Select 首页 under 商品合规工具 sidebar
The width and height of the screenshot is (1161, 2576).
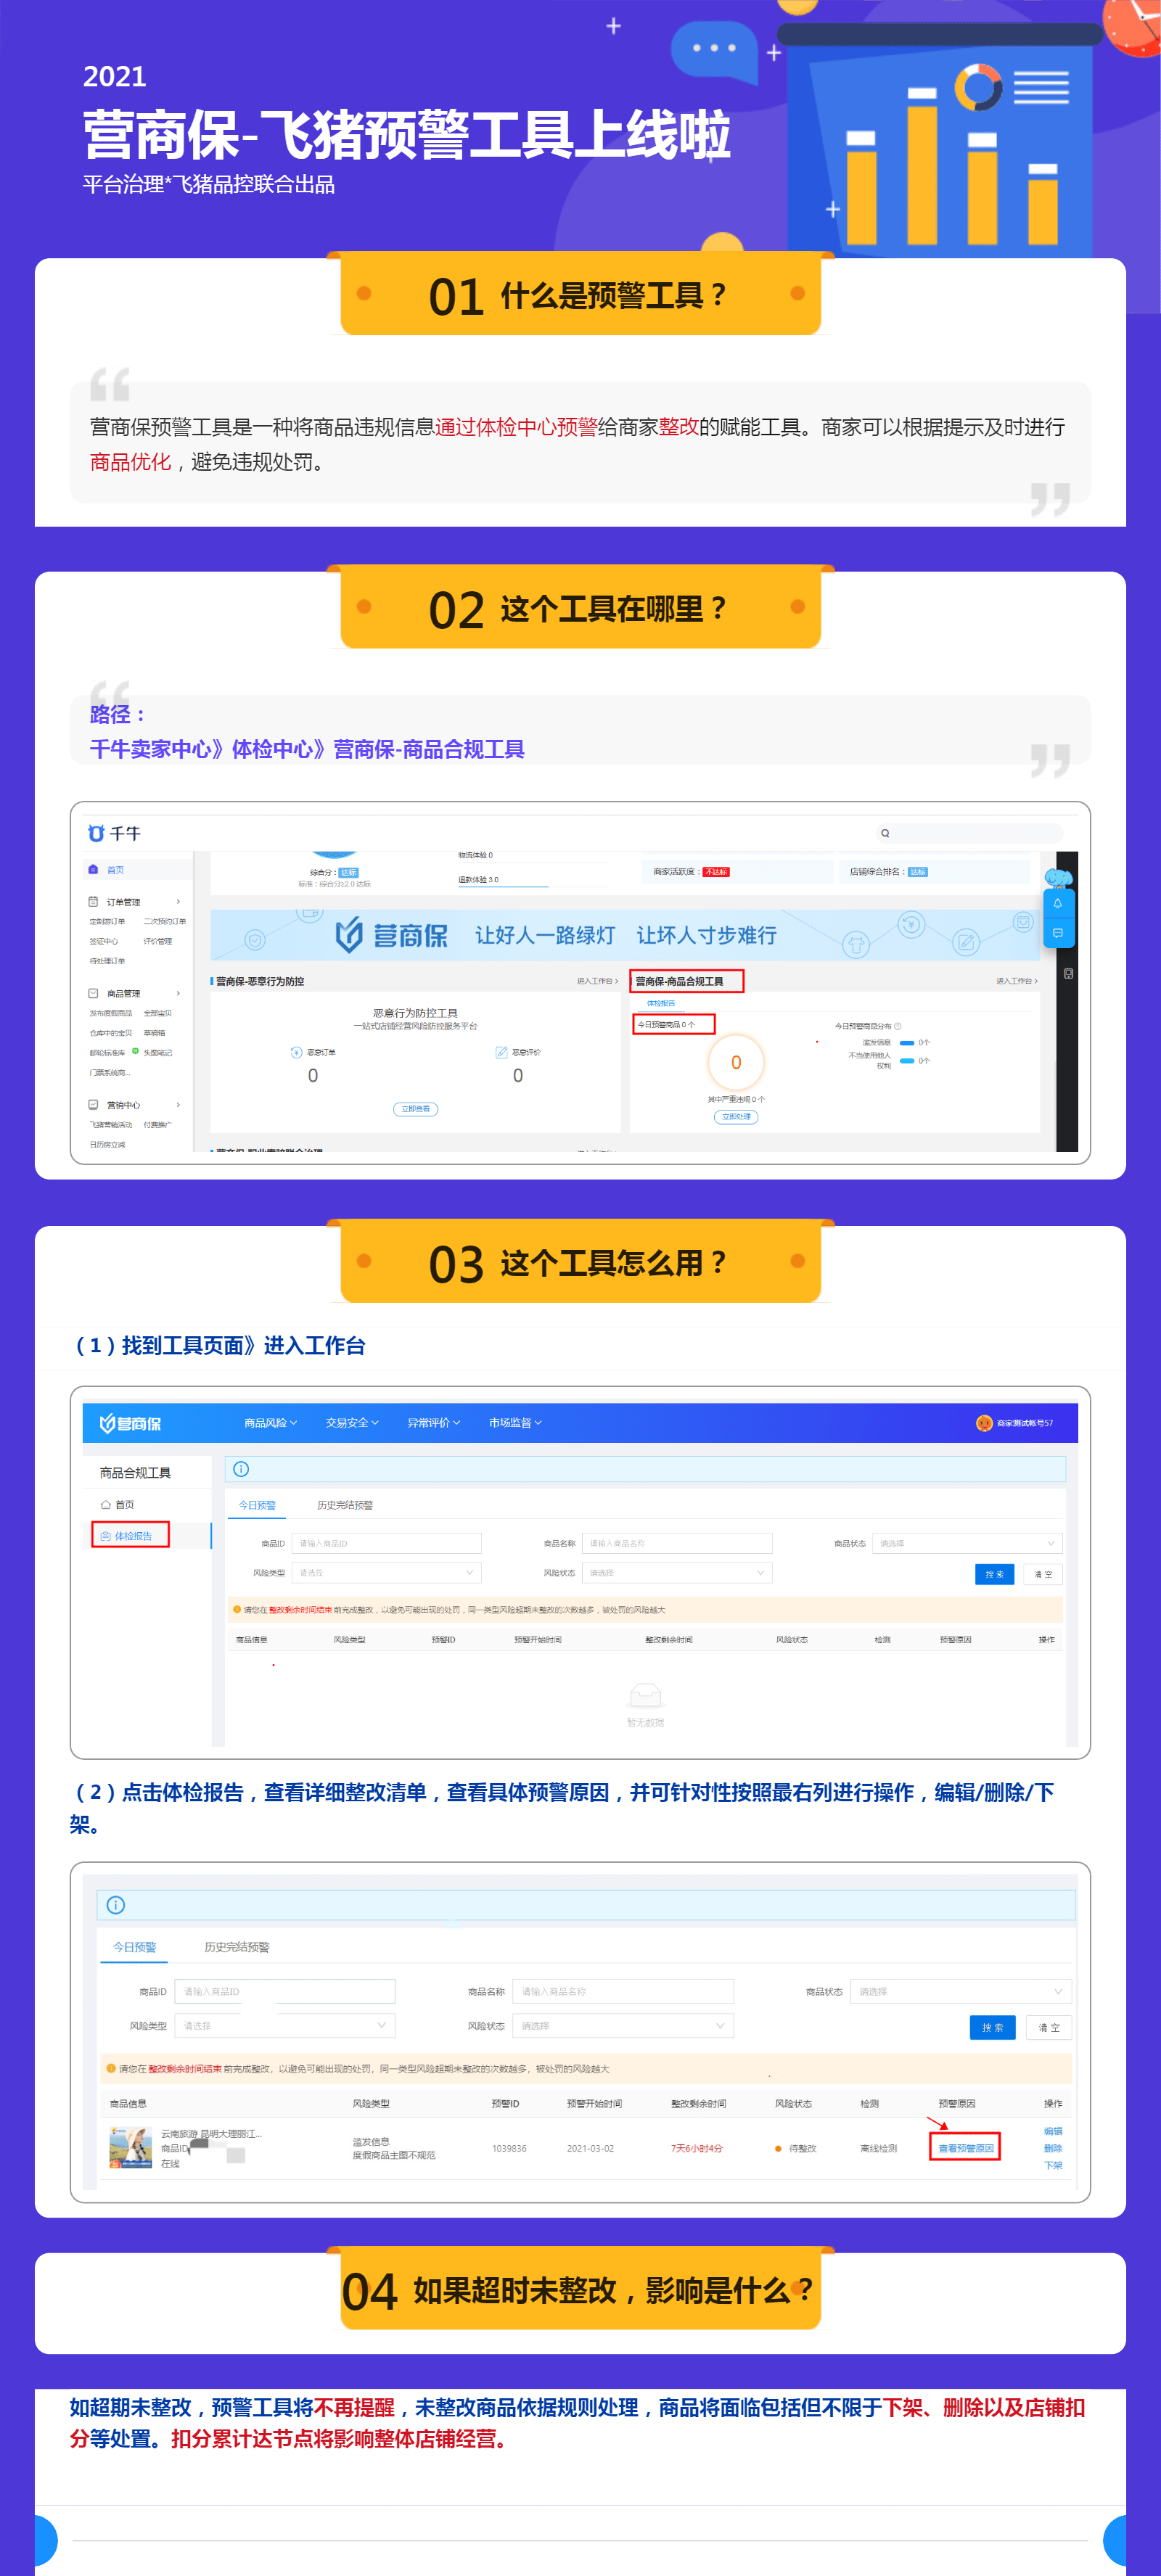[x=117, y=1505]
